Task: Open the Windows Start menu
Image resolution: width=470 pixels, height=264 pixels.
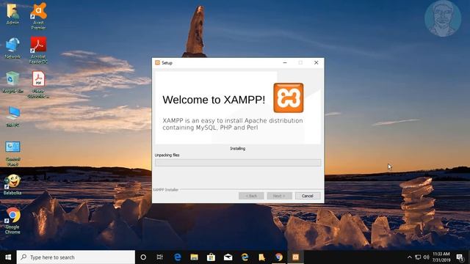Action: tap(8, 257)
